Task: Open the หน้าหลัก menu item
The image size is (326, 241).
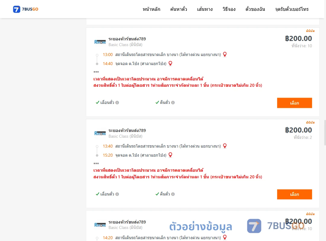Action: click(151, 9)
